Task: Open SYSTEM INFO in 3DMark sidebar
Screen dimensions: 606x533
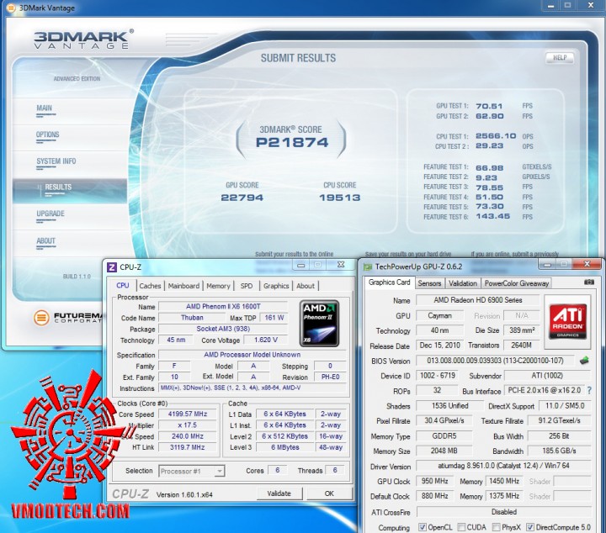Action: pyautogui.click(x=70, y=164)
